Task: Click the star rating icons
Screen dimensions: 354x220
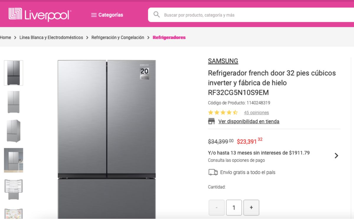Action: click(223, 113)
